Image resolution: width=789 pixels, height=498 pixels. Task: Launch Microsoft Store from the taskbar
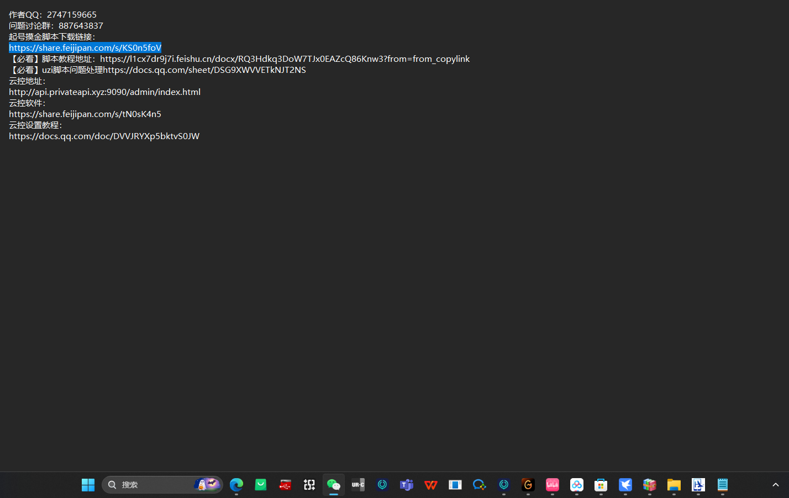point(601,485)
